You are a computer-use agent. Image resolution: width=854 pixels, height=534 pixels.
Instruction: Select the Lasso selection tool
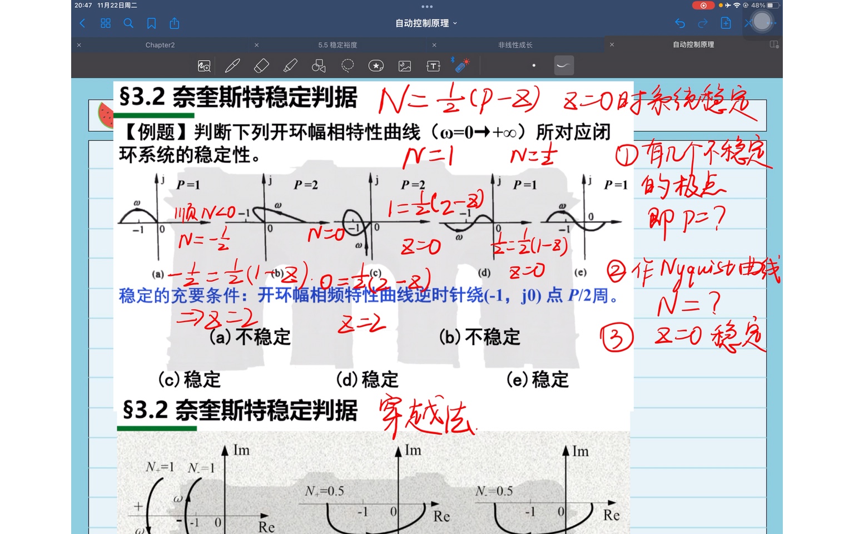pyautogui.click(x=347, y=65)
